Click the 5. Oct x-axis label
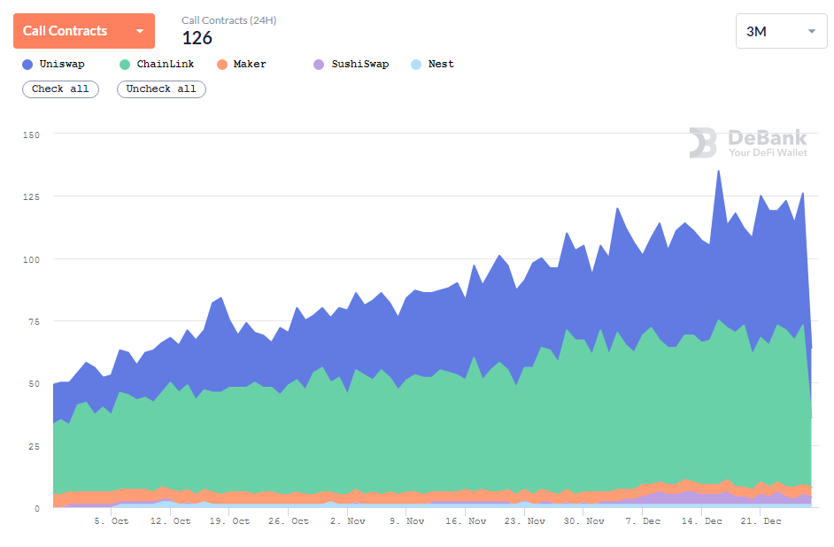Screen dimensions: 834x547 pos(112,521)
